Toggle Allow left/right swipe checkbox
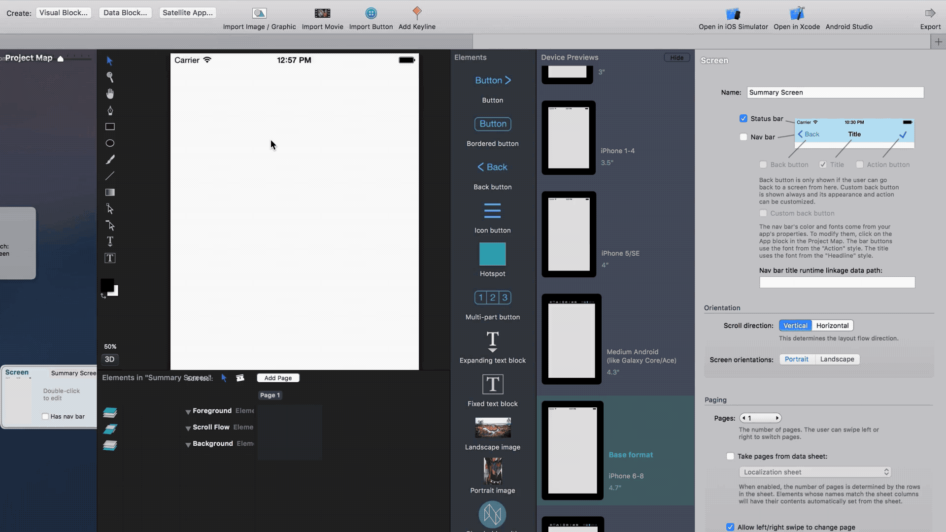Viewport: 946px width, 532px height. [x=730, y=527]
